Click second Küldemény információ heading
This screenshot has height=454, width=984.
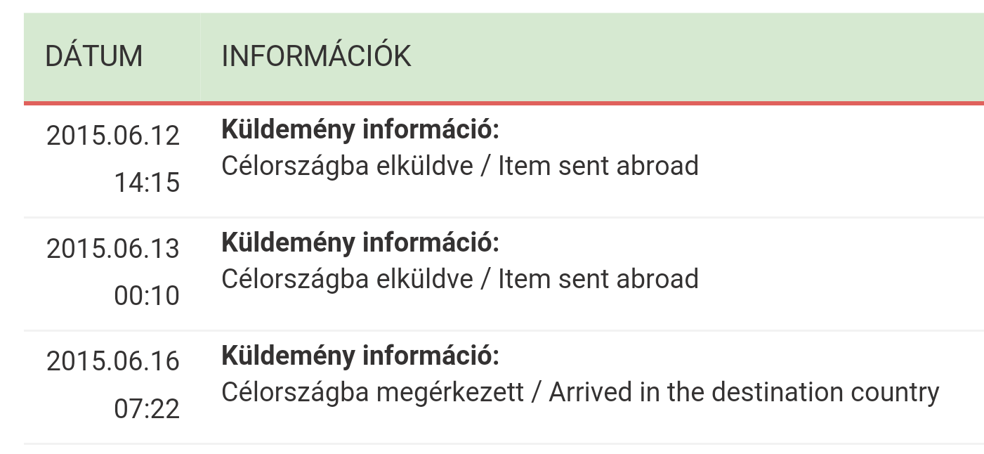(360, 243)
